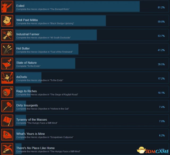Select the duDudu achievement row

click(92, 78)
